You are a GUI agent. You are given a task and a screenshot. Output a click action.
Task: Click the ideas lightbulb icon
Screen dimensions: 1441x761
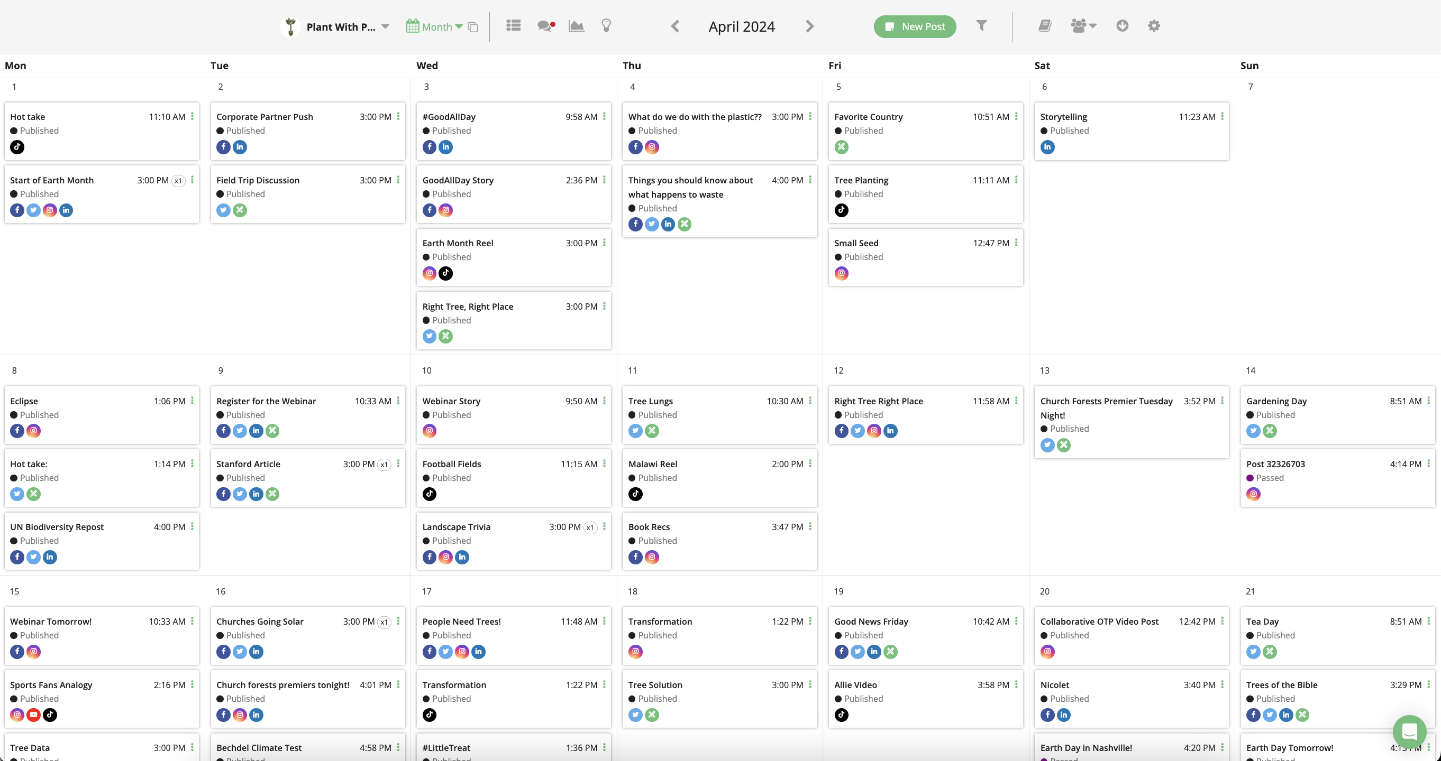click(x=606, y=26)
